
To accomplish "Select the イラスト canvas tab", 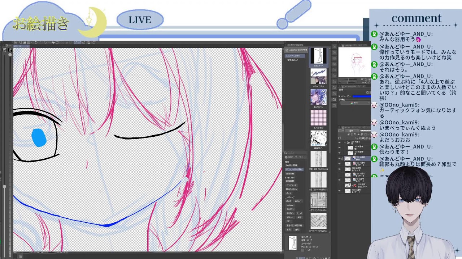I will (x=21, y=46).
